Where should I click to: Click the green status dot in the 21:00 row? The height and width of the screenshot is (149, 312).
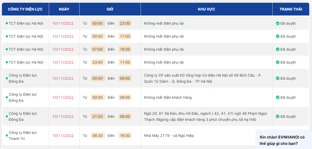pos(7,117)
